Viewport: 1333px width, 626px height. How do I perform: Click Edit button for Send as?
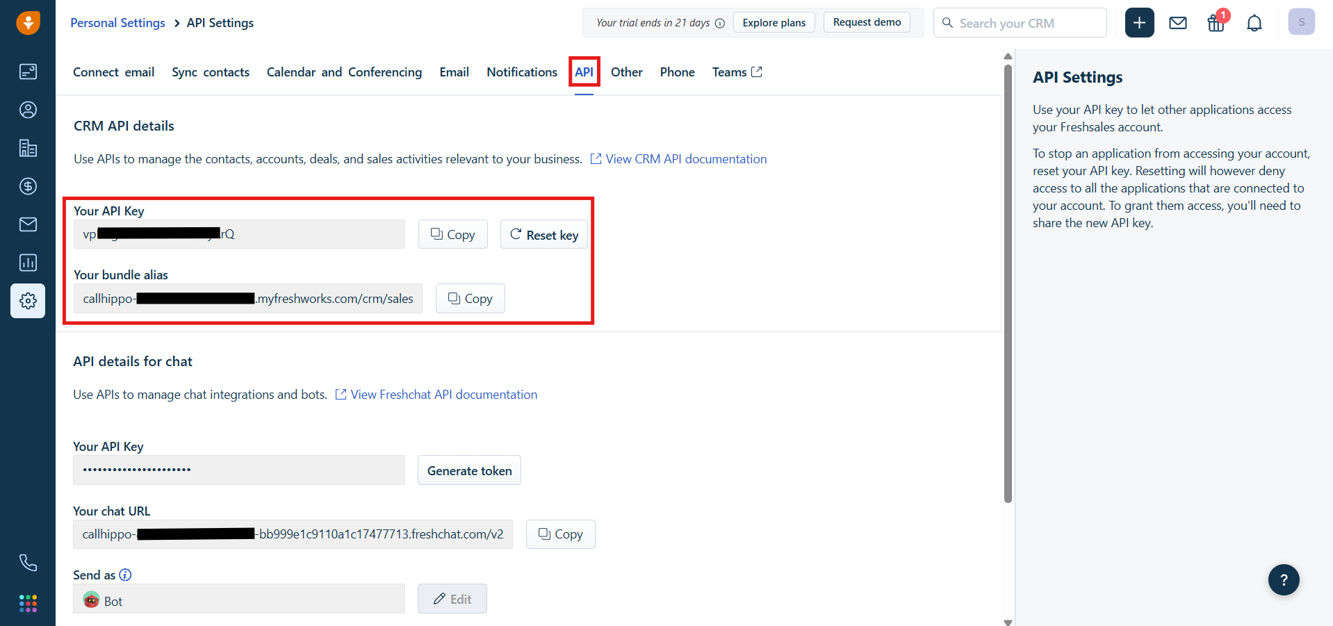tap(452, 599)
